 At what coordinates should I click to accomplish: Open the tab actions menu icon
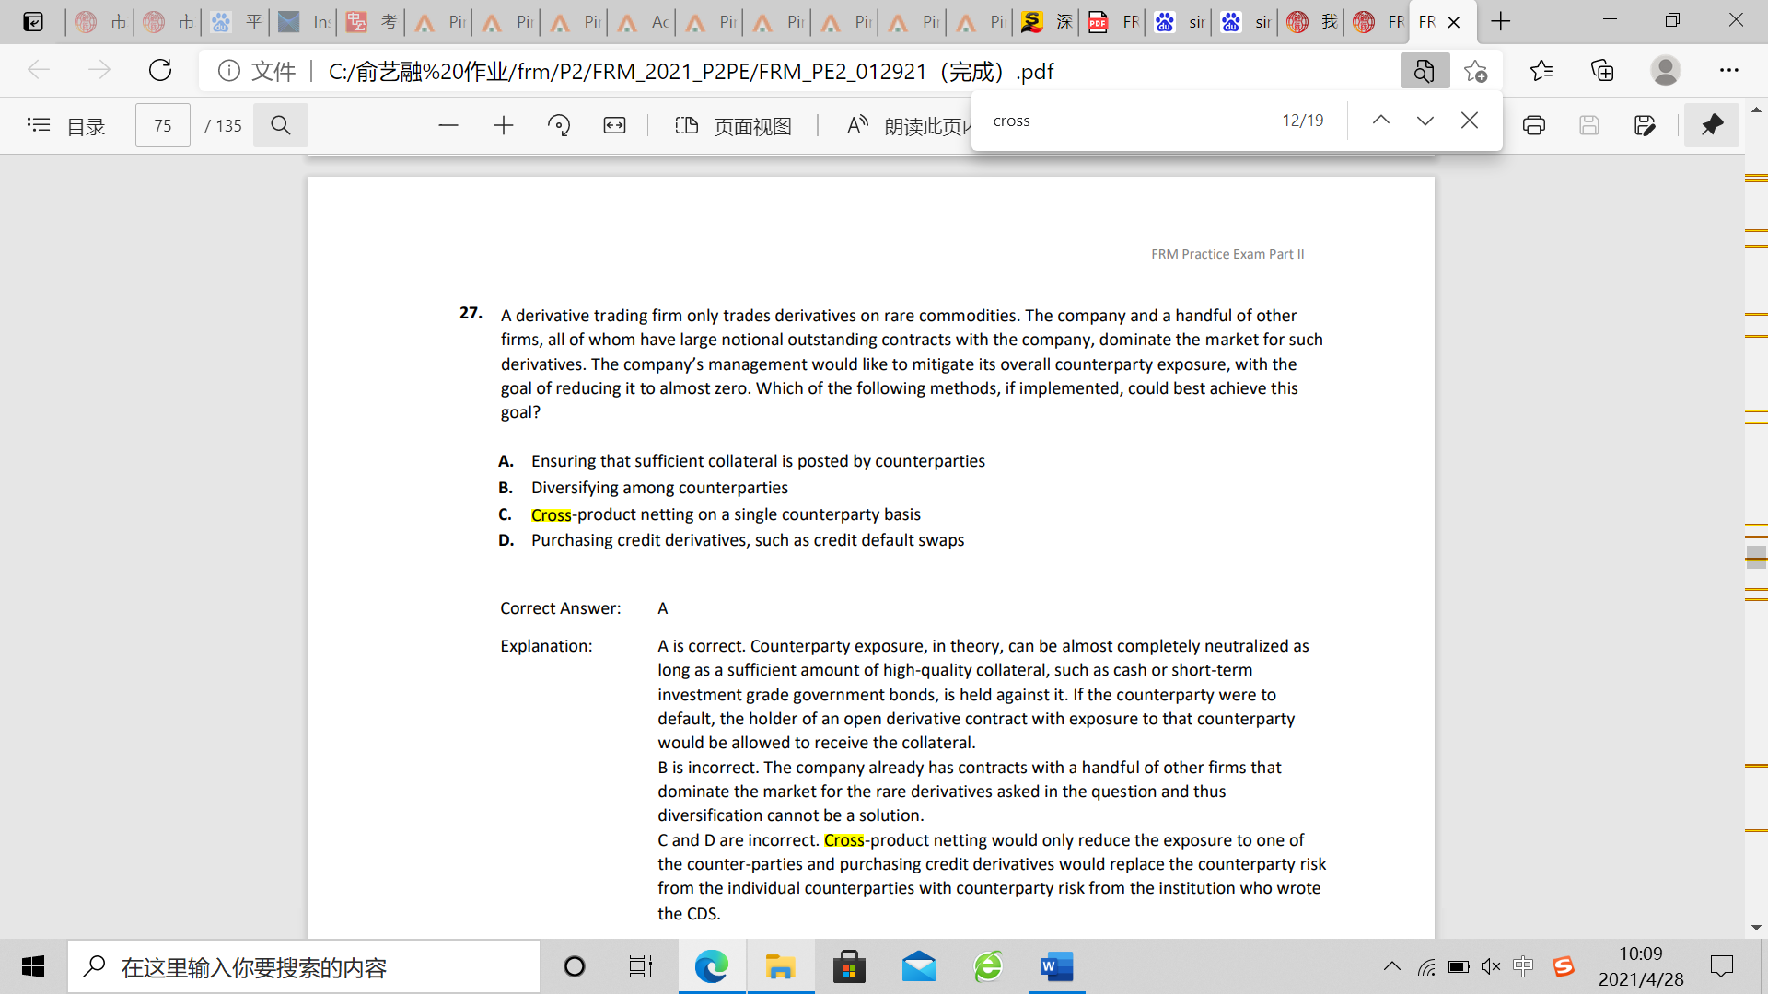[33, 21]
